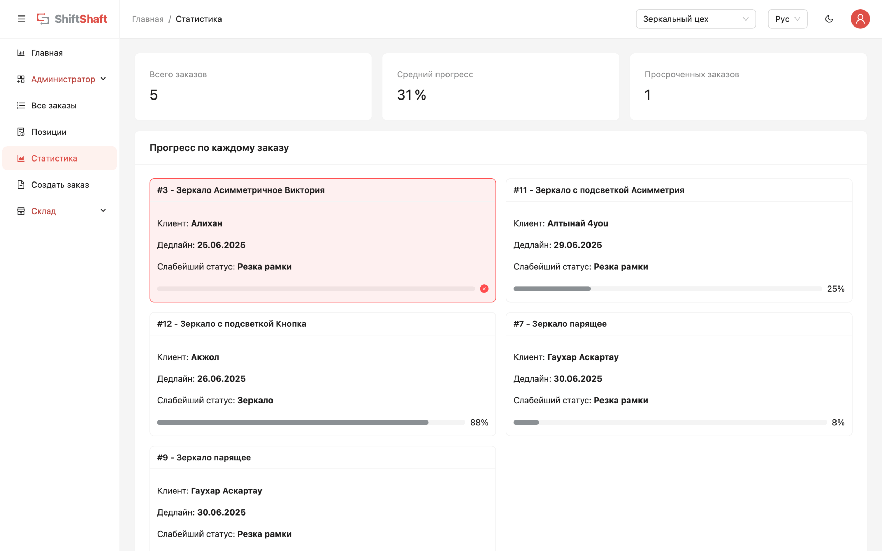Click the Главная chart icon in sidebar
The image size is (882, 551).
(x=21, y=53)
